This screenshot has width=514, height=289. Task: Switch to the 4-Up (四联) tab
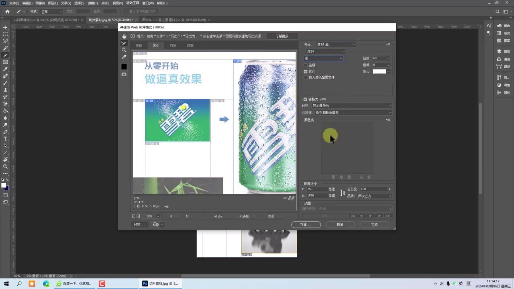(x=190, y=45)
